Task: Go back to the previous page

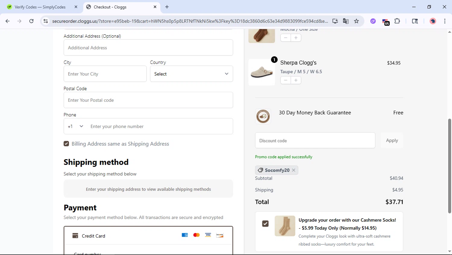Action: (8, 21)
